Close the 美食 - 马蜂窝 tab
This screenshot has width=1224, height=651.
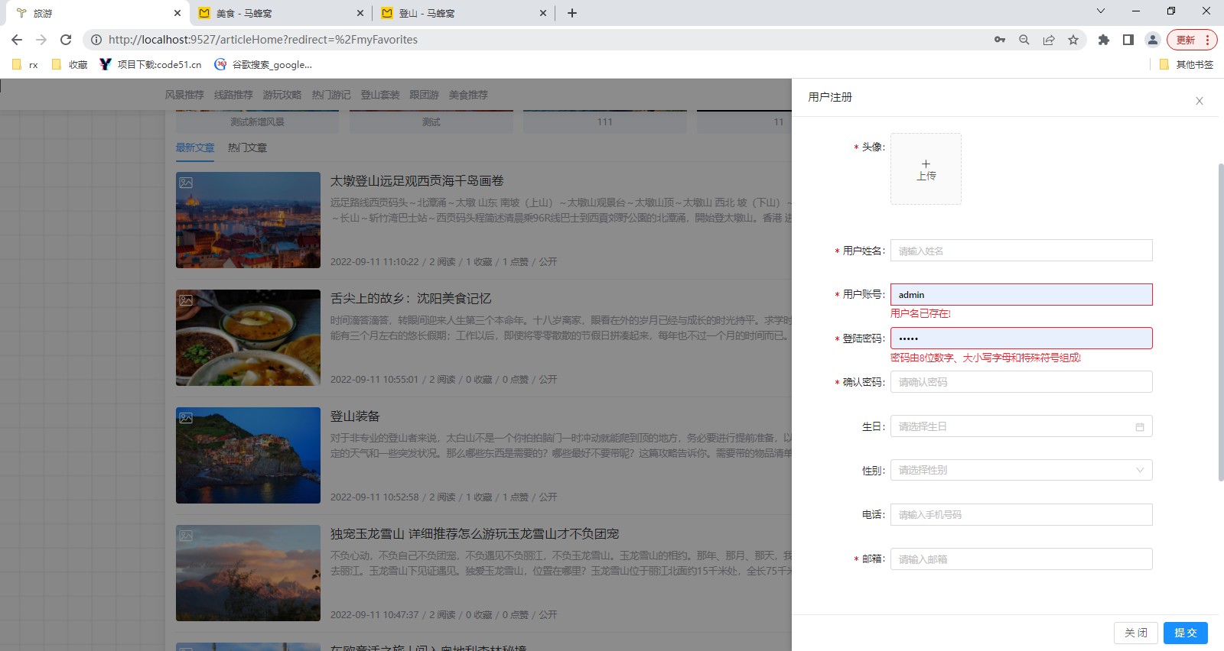[360, 13]
